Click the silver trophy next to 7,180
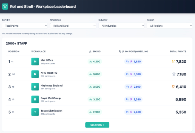 174,74
